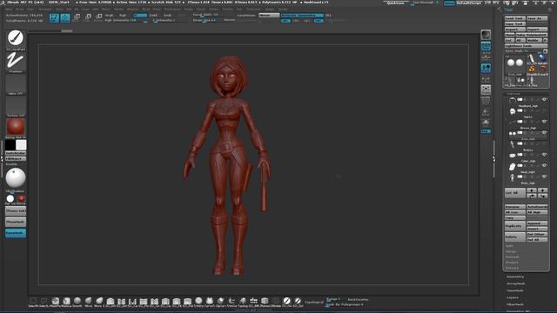
Task: Click the Delete subtool button
Action: pos(514,236)
